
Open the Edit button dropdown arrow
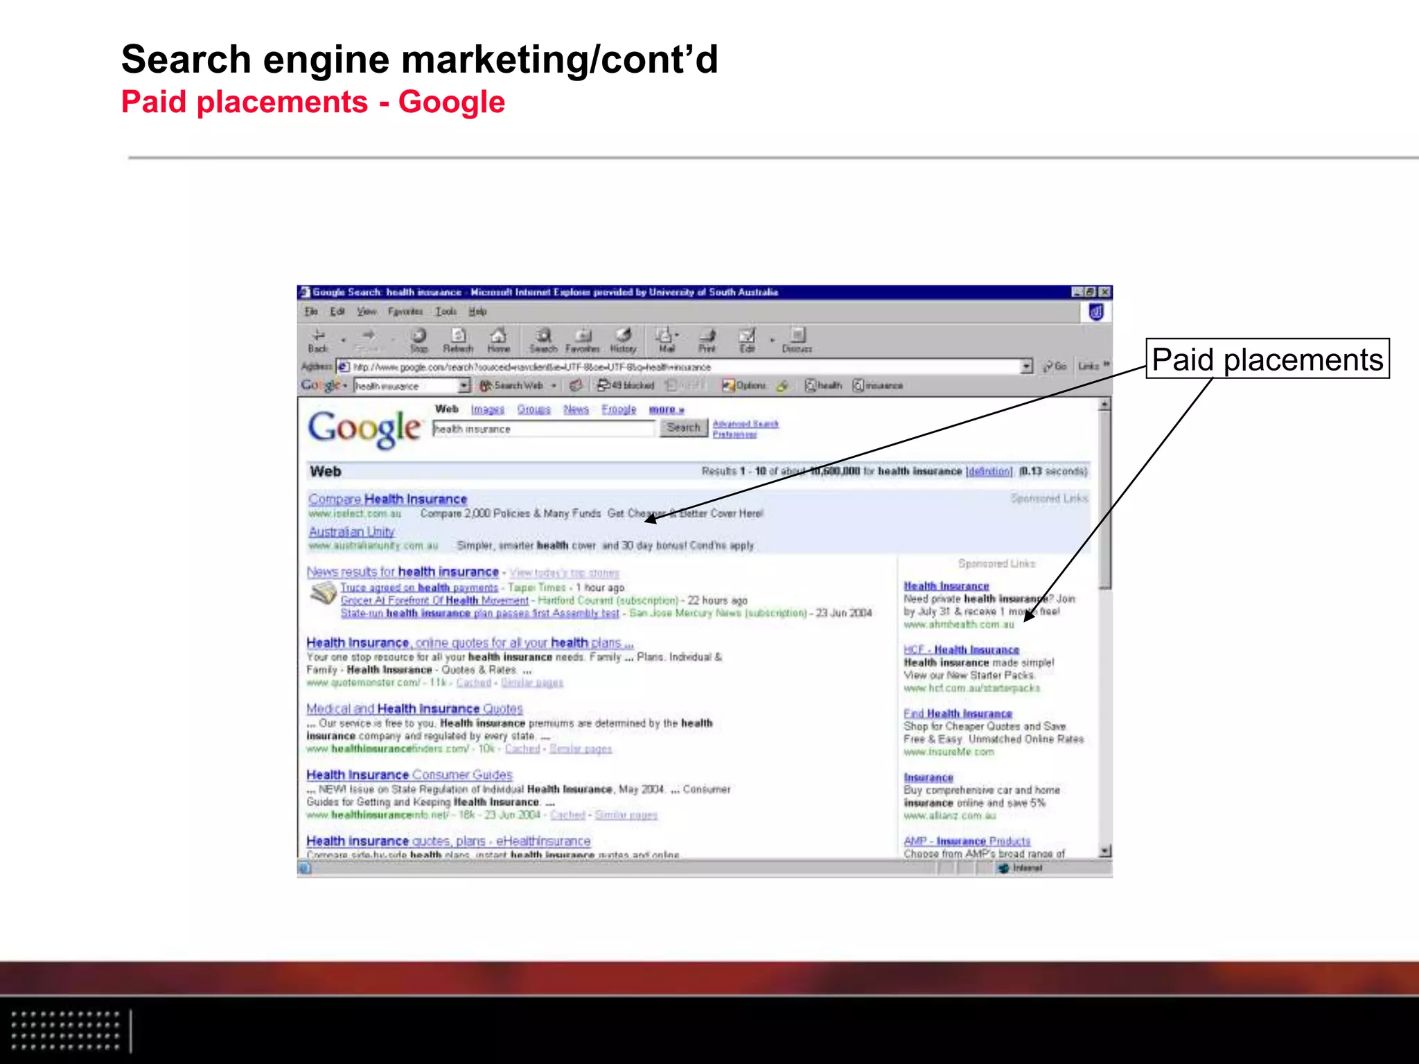772,340
